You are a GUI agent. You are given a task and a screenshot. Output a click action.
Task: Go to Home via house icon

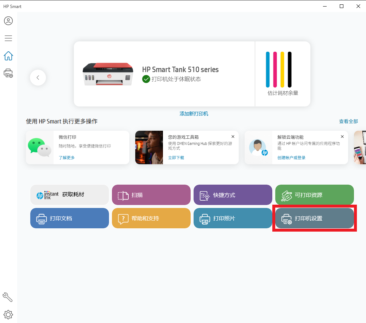point(8,56)
